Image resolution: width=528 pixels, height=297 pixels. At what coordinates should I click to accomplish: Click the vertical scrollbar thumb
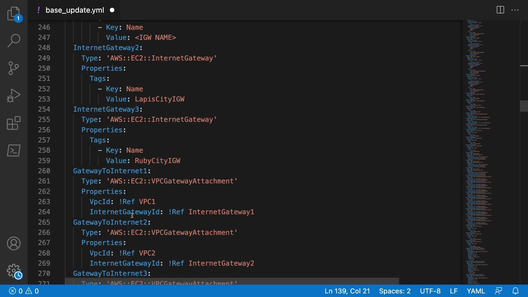click(x=524, y=106)
